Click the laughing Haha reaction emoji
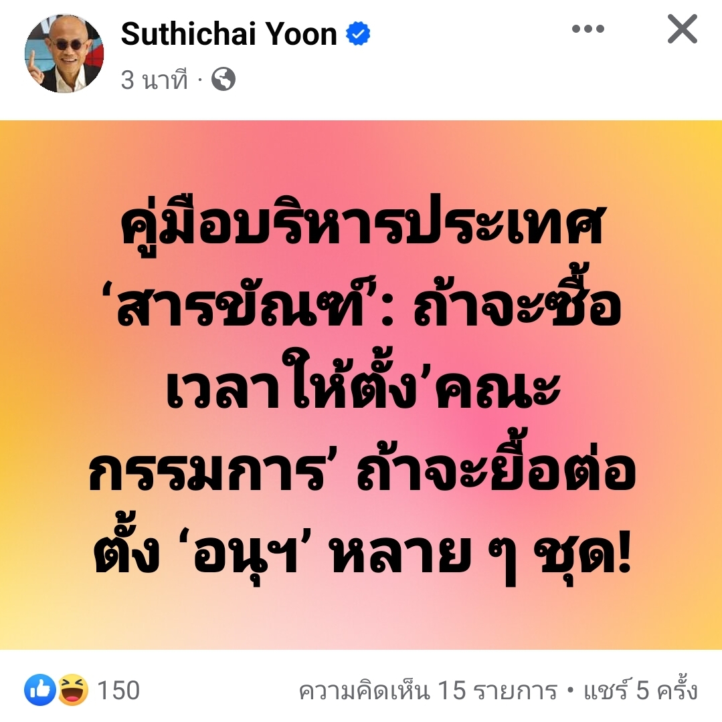This screenshot has width=722, height=722. tap(73, 690)
